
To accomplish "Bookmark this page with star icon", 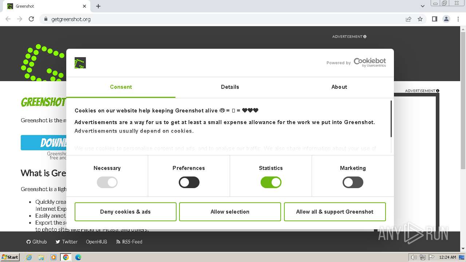I will pyautogui.click(x=420, y=19).
